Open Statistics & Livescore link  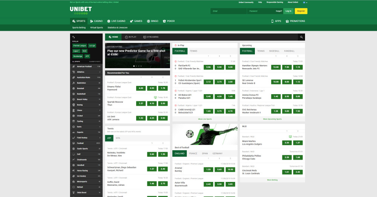pyautogui.click(x=118, y=27)
